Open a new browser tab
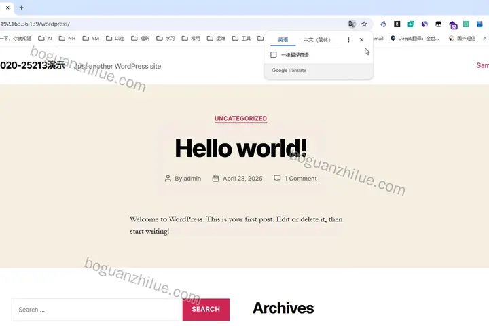 tap(22, 7)
